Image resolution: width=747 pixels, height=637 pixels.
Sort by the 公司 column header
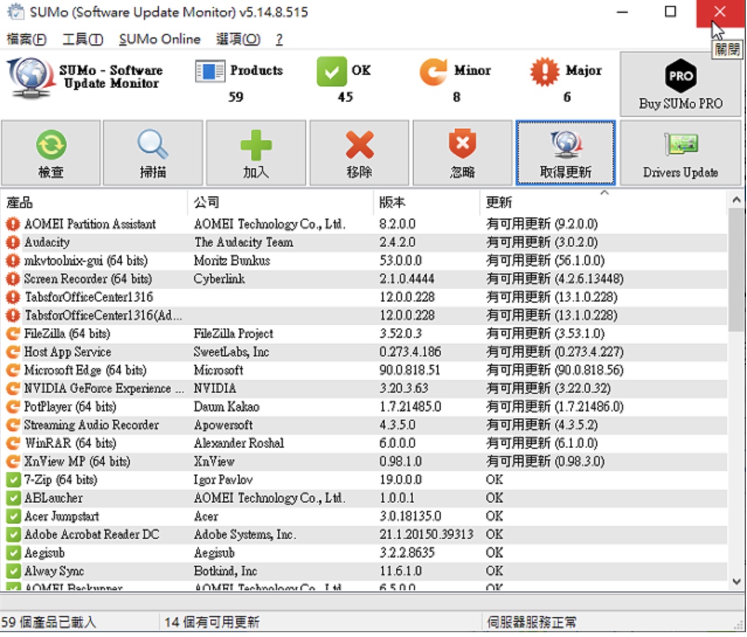tap(281, 202)
